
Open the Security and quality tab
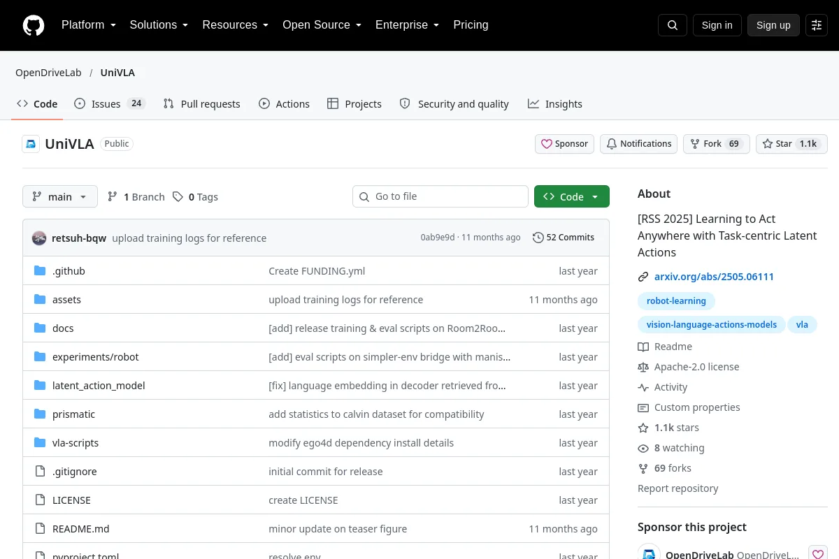[454, 104]
